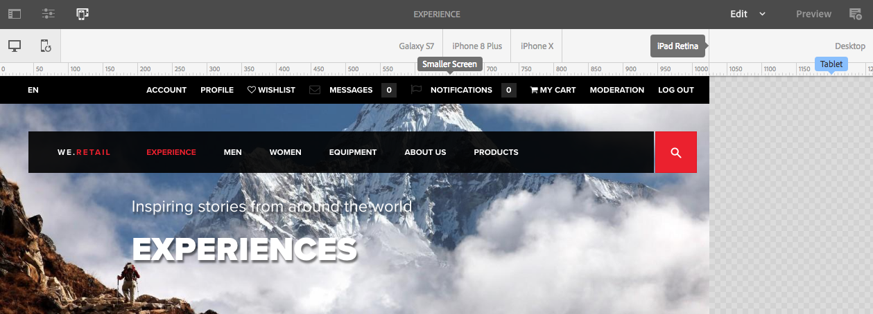Screen dimensions: 873x314
Task: Click the Notifications count badge
Action: [509, 90]
